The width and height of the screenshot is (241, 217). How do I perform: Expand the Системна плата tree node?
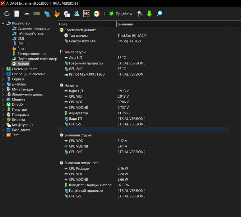point(3,69)
